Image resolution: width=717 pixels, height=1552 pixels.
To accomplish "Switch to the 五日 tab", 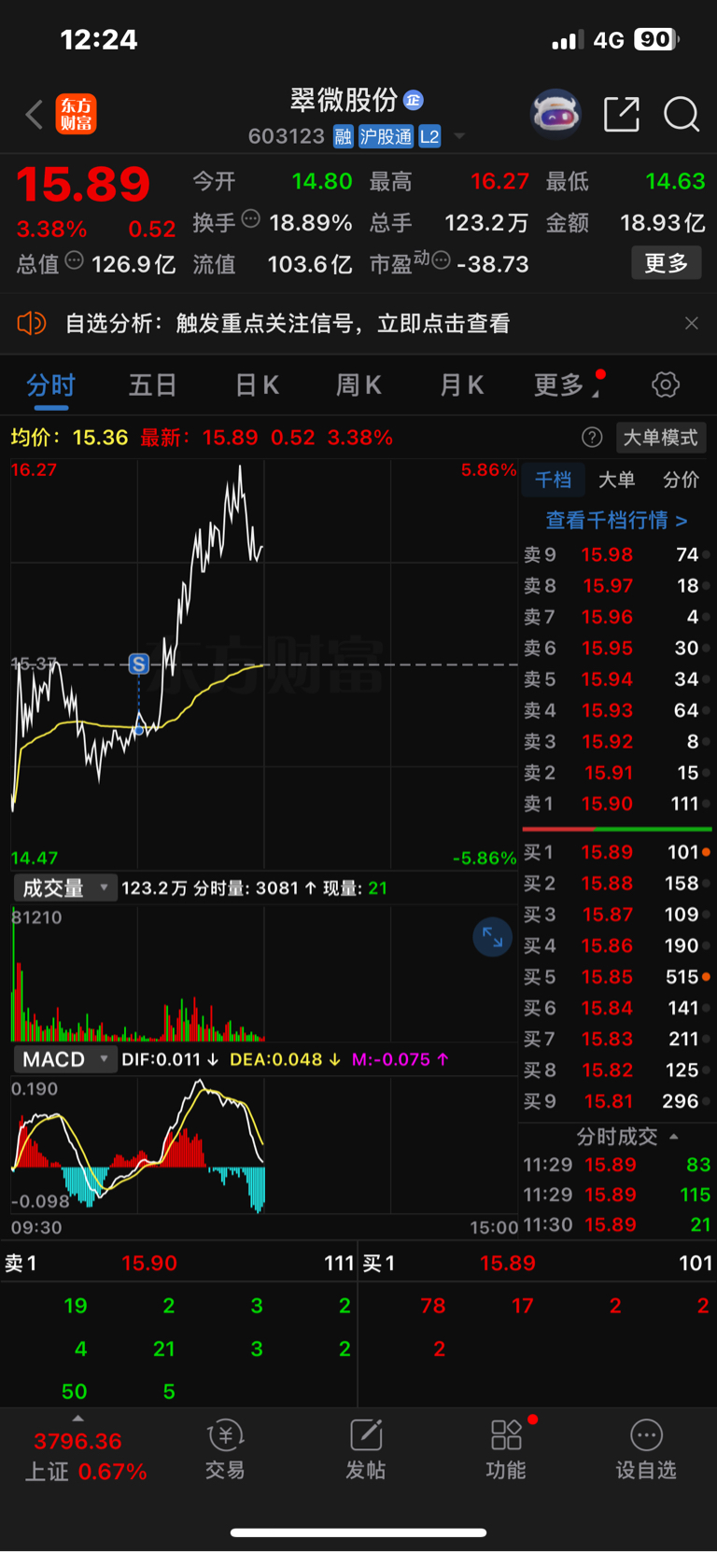I will coord(152,385).
